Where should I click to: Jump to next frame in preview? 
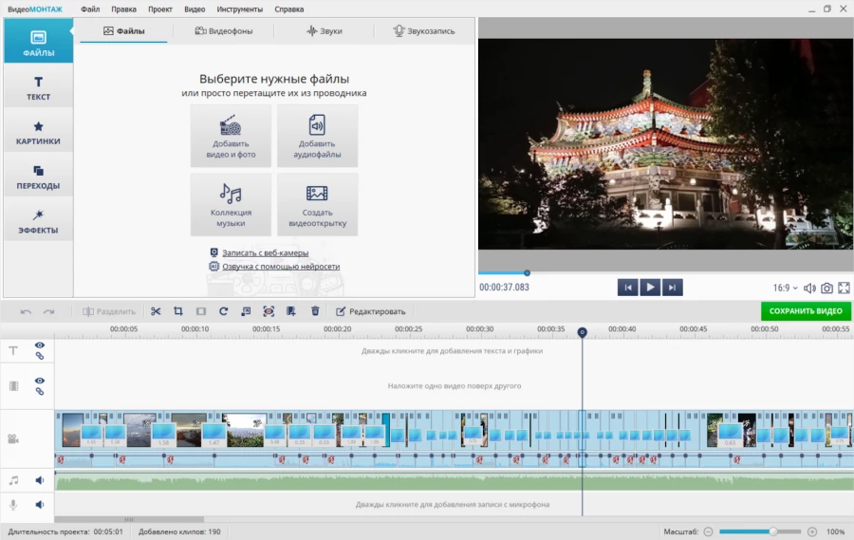pos(672,288)
